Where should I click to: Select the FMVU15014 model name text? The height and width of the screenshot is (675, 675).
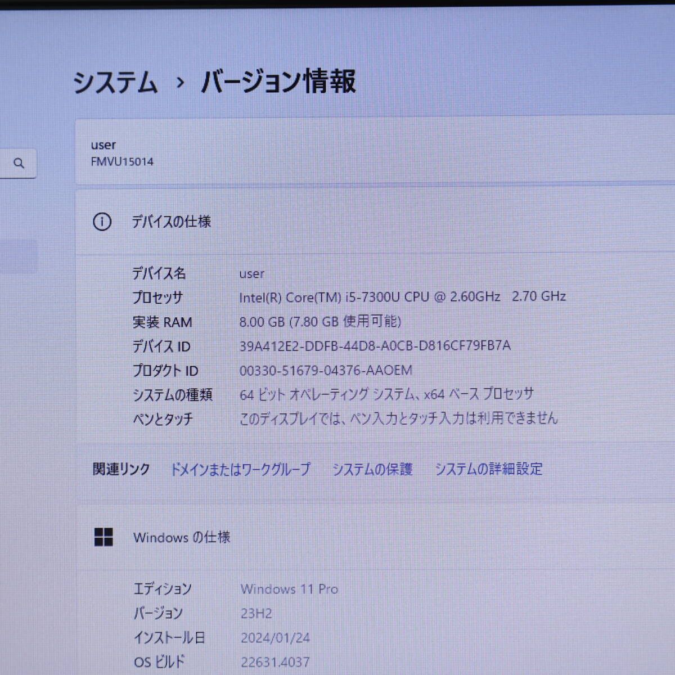[122, 162]
